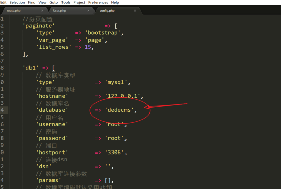Viewport: 281px width, 189px height.
Task: Click the 'password' key
Action: pos(52,138)
